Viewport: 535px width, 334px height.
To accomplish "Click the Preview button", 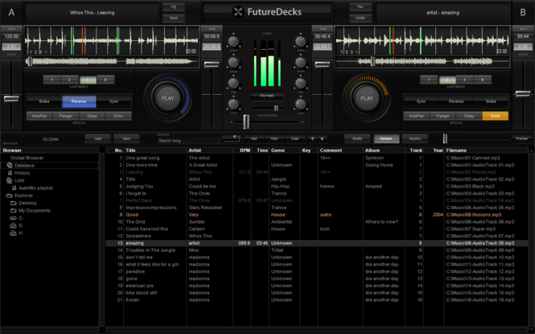I will (522, 138).
